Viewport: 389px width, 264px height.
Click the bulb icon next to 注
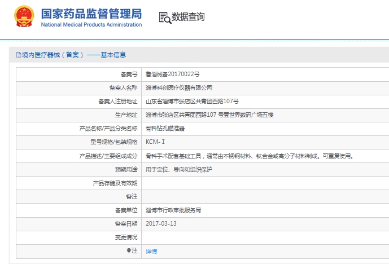pos(129,251)
